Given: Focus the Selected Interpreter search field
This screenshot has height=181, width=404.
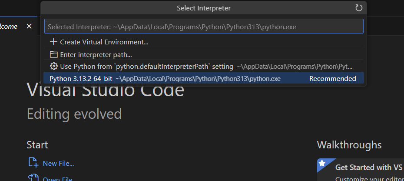Looking at the screenshot, I should [204, 26].
